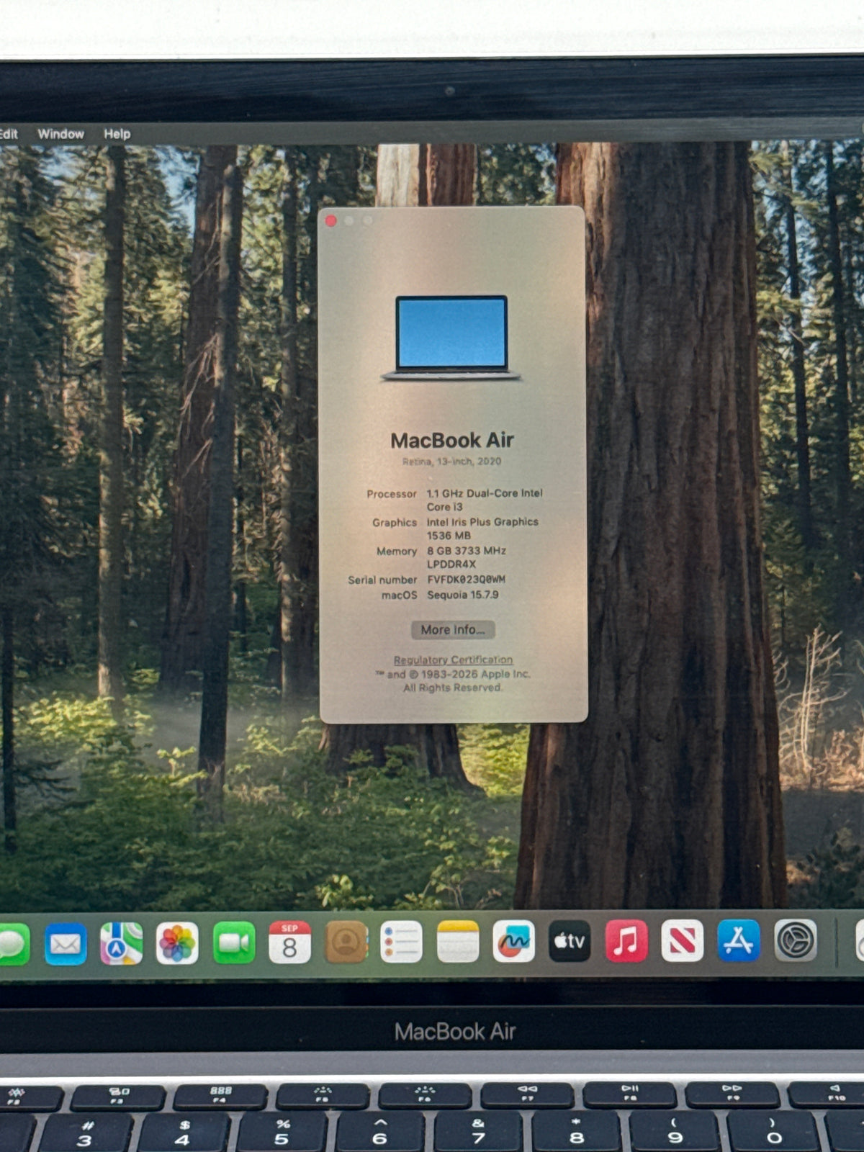864x1152 pixels.
Task: Click the More Info... button
Action: (x=453, y=630)
